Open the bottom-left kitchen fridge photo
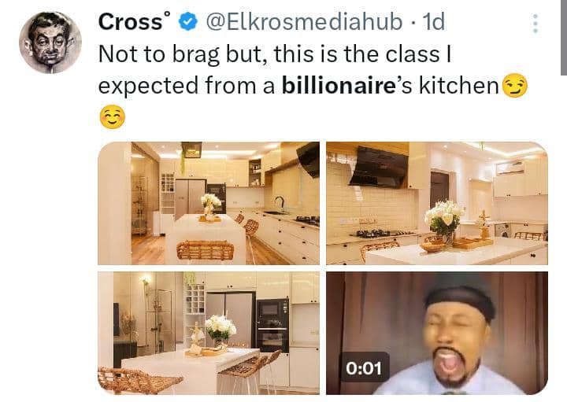 (209, 333)
